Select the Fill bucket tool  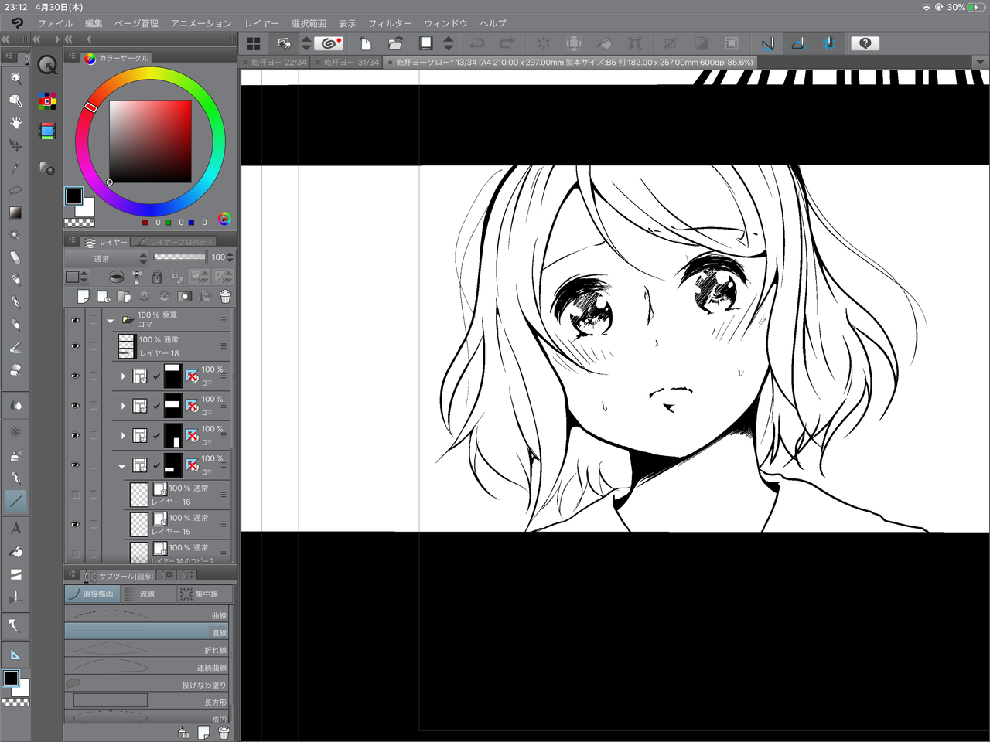click(x=15, y=552)
